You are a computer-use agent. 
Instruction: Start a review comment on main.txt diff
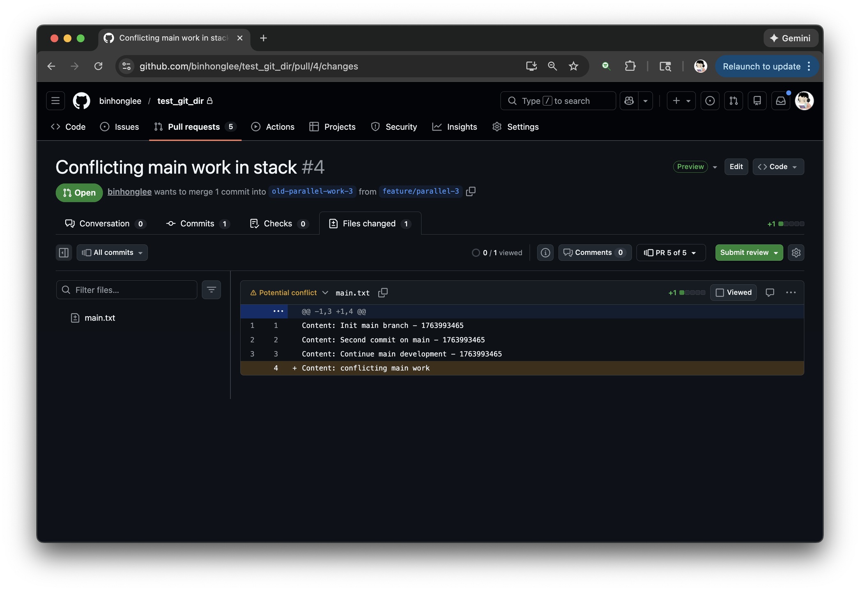[770, 292]
